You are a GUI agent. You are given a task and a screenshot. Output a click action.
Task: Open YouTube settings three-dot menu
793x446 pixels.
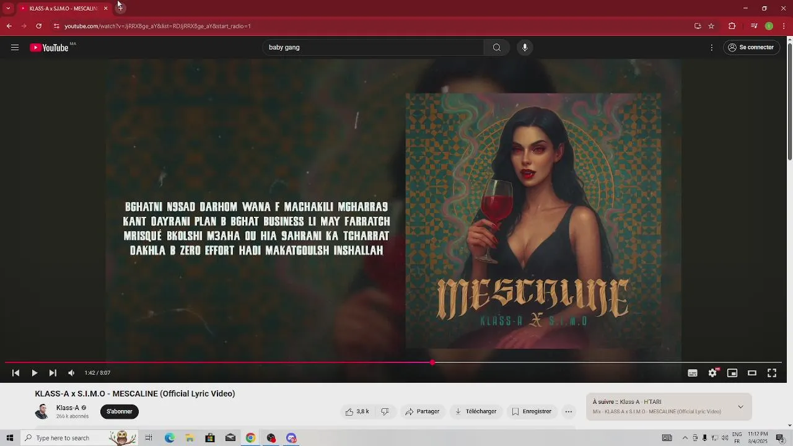[x=712, y=48]
